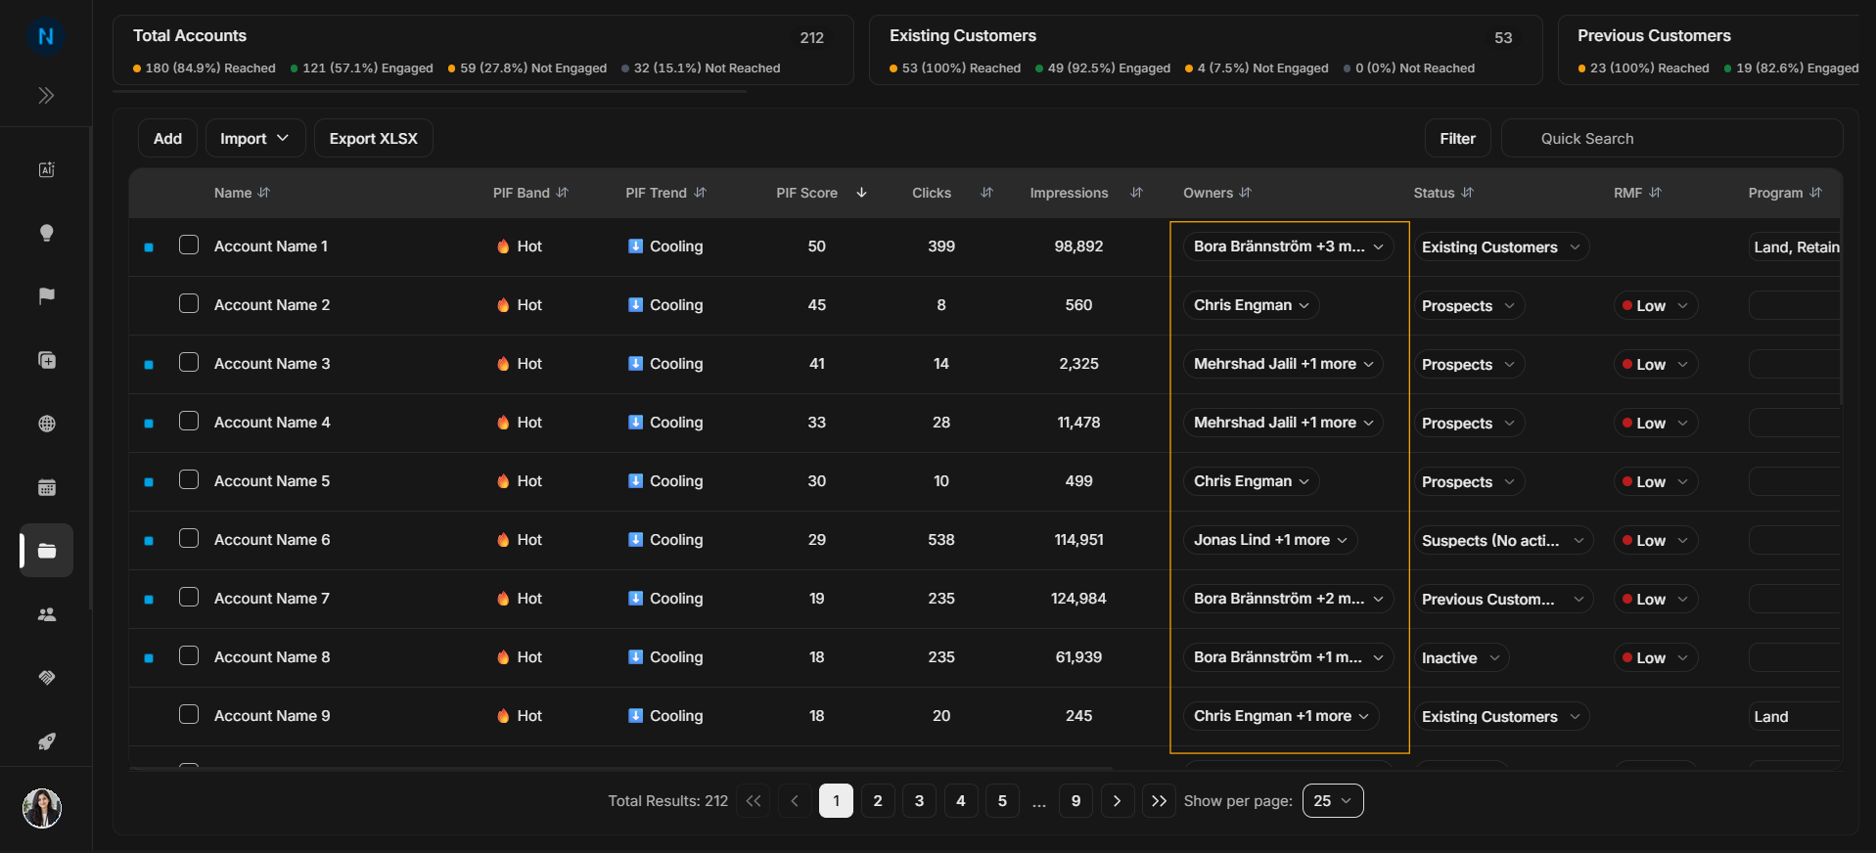1876x853 pixels.
Task: Open the Filter panel
Action: tap(1457, 139)
